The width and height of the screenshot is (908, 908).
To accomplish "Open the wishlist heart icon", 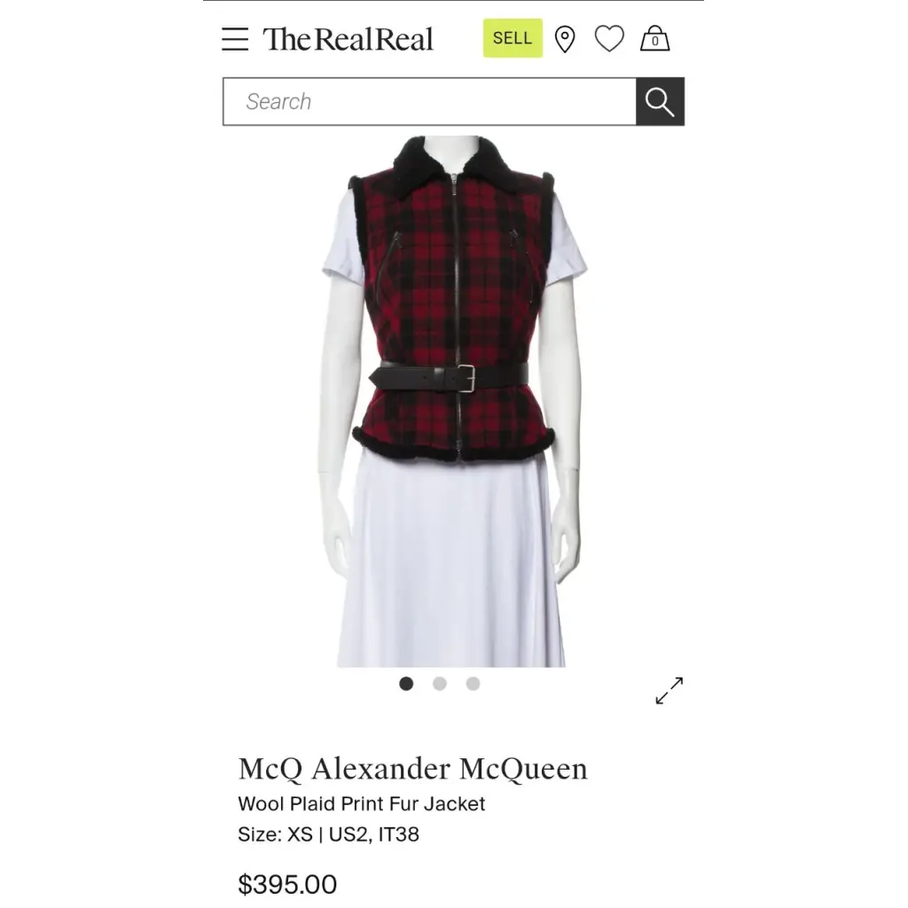I will click(x=609, y=39).
